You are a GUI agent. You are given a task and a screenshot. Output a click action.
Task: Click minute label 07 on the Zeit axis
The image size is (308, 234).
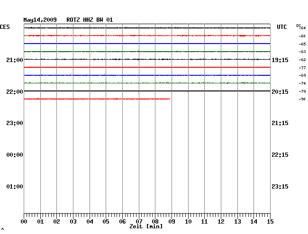click(139, 222)
